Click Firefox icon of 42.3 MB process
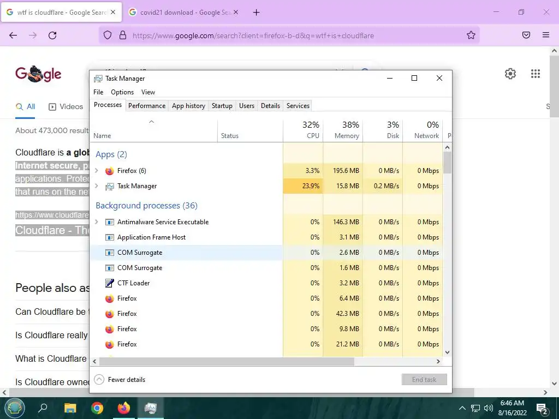 pyautogui.click(x=109, y=314)
